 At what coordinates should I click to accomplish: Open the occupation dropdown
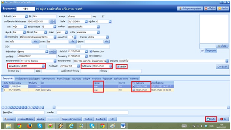(98, 32)
